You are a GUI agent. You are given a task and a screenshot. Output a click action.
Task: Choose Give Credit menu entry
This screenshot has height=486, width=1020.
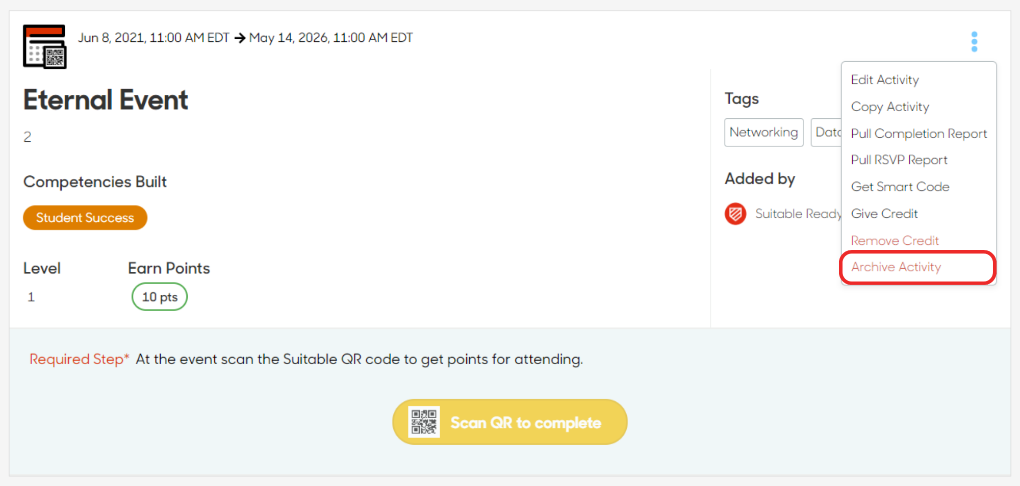[x=884, y=214]
